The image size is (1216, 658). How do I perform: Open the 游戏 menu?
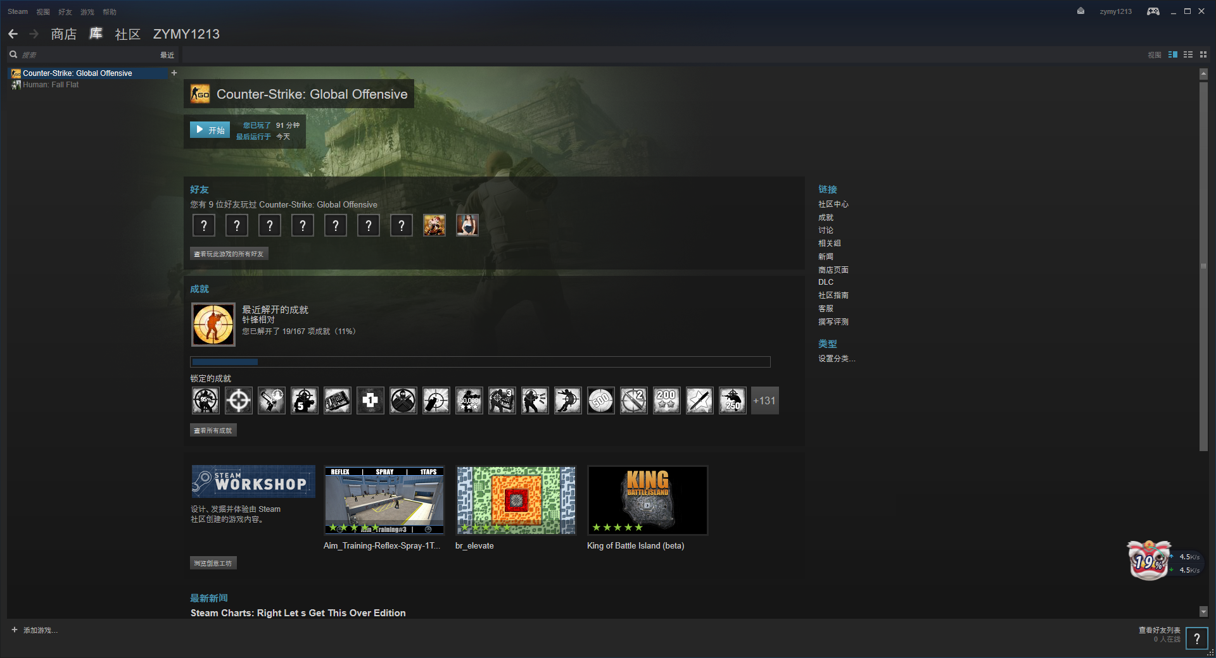pos(87,12)
